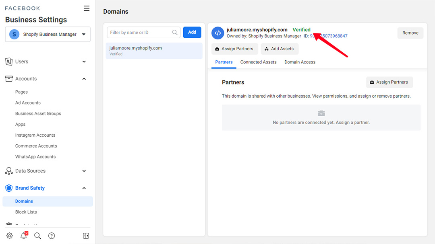Click the Brand Safety label
Screen dimensions: 435x244
(30, 188)
